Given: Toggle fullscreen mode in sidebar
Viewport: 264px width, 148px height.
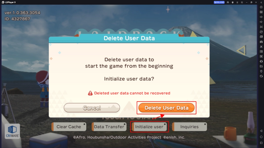Looking at the screenshot, I should (261, 27).
